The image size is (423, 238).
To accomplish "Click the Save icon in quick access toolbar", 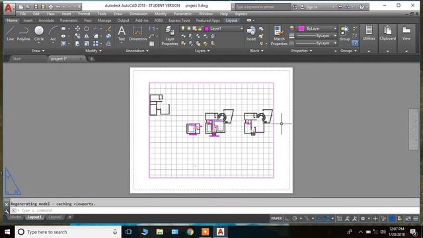I will (x=36, y=7).
